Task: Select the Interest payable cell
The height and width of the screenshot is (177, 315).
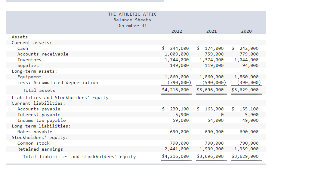Action: point(36,115)
